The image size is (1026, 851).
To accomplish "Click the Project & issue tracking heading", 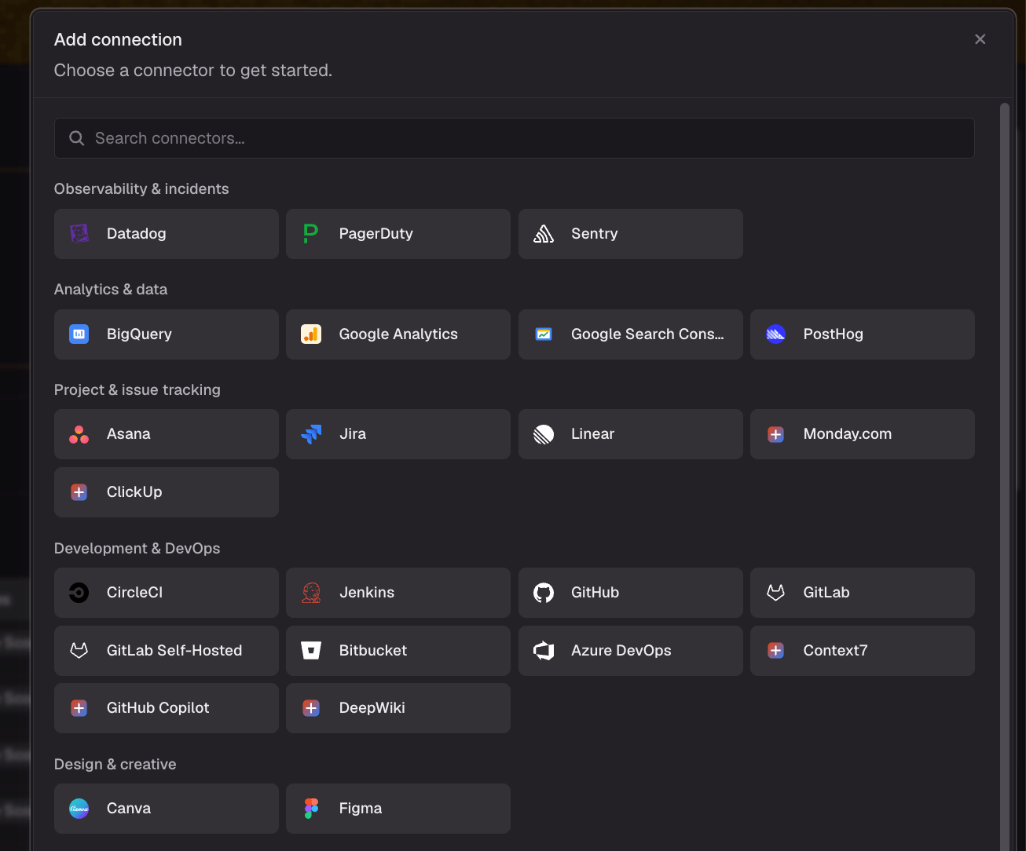I will point(137,390).
